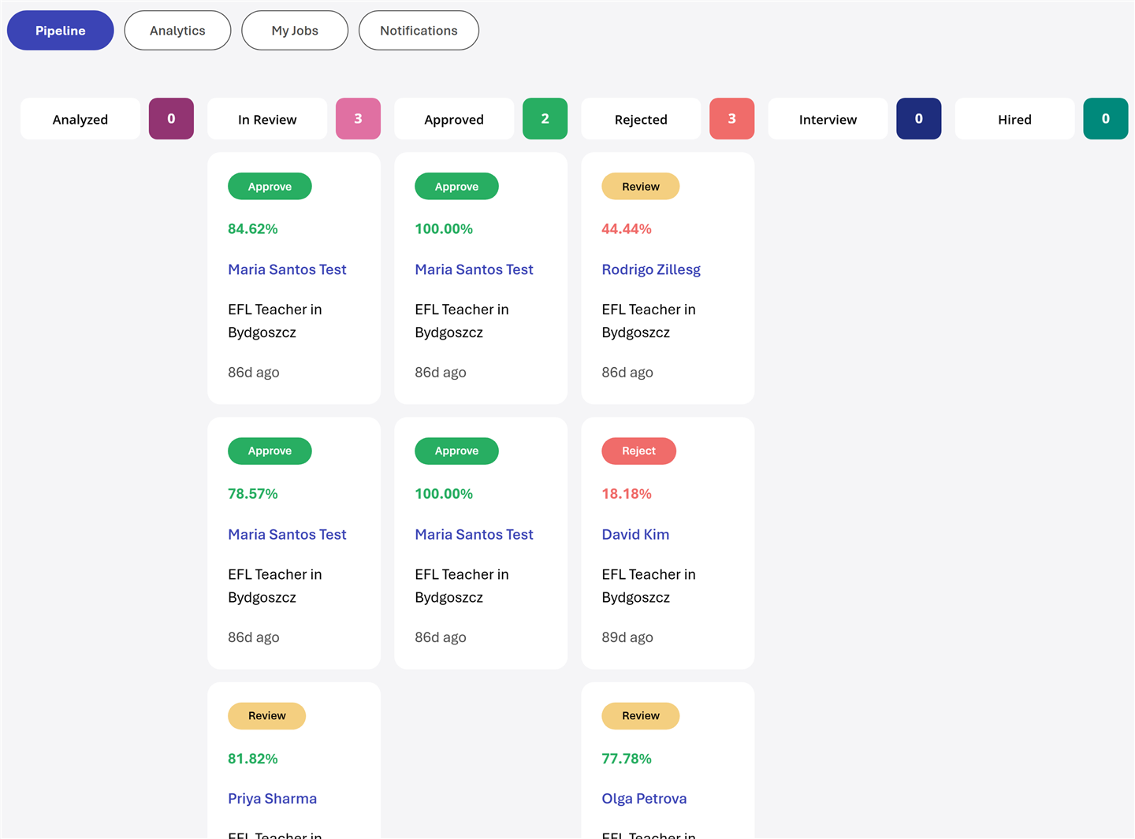Click job title on the 84.62% card

tap(275, 321)
